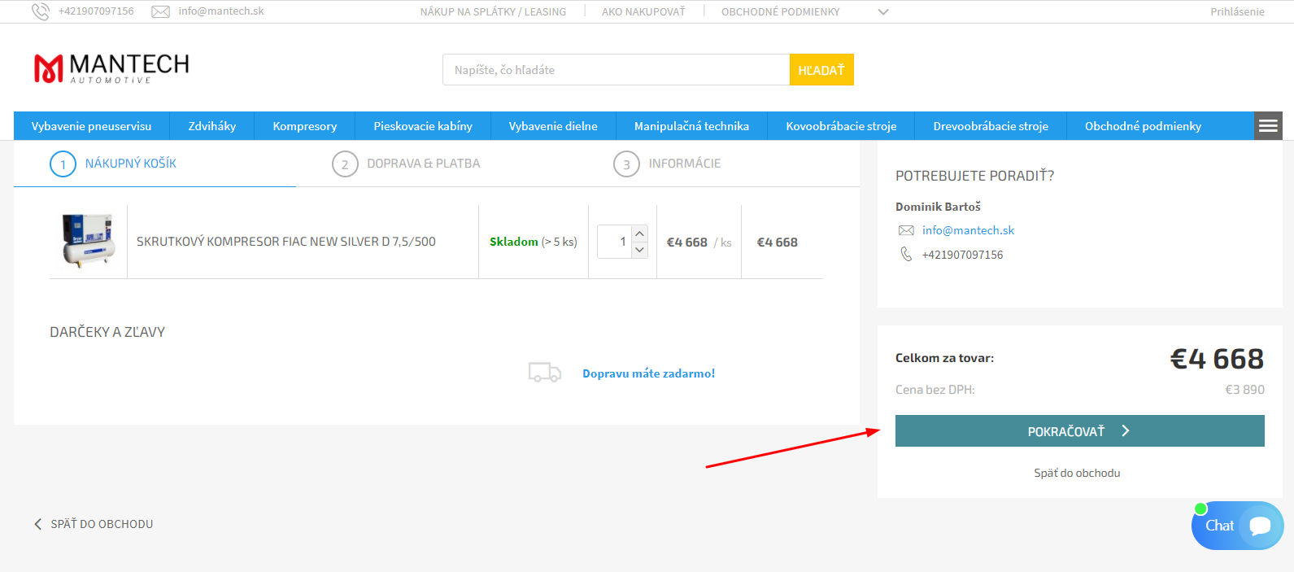Open the Kompresory category
Screen dimensions: 1294x572
pyautogui.click(x=305, y=126)
